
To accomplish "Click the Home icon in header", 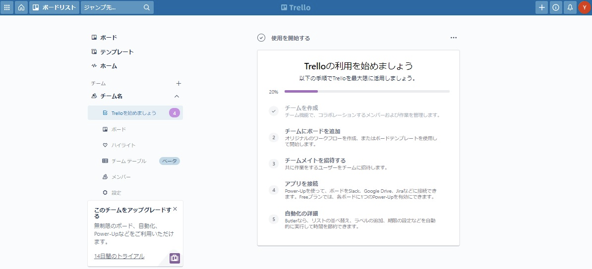I will pos(21,7).
